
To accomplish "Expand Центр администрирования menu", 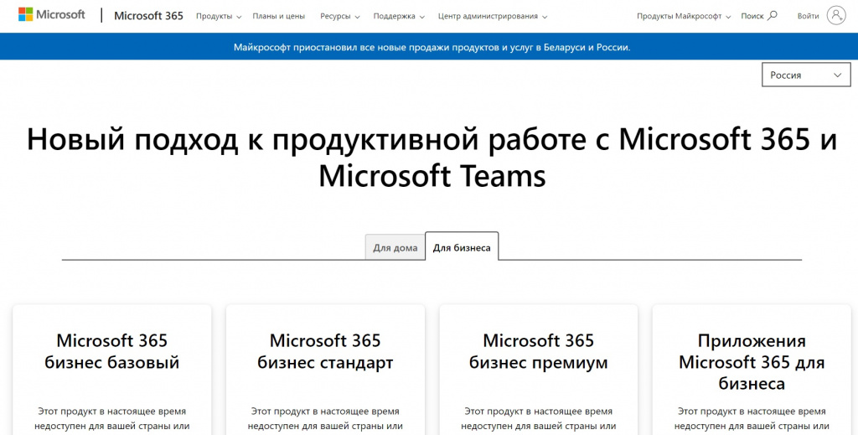I will click(493, 17).
